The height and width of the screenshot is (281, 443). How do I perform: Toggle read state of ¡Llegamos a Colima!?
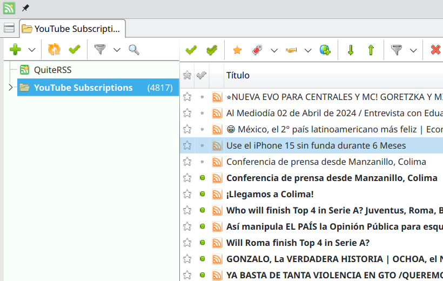tap(202, 194)
